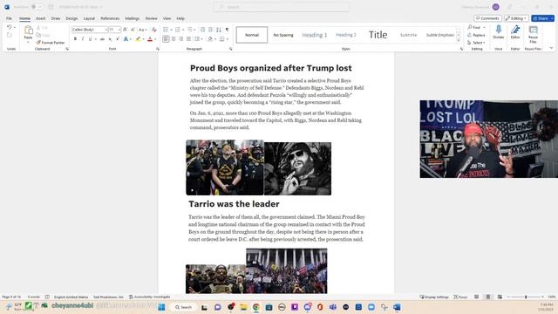Open the Editor pane icon
Image resolution: width=558 pixels, height=314 pixels.
(x=515, y=31)
